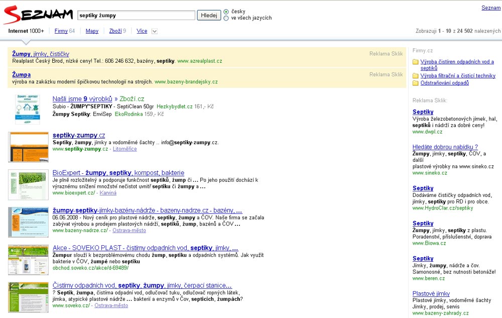
Task: Open BioExpert site thumbnail
Action: (x=29, y=184)
